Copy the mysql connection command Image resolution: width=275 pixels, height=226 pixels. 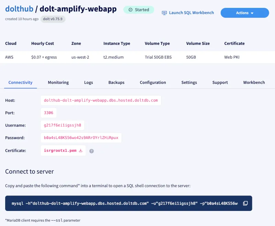coord(245,203)
